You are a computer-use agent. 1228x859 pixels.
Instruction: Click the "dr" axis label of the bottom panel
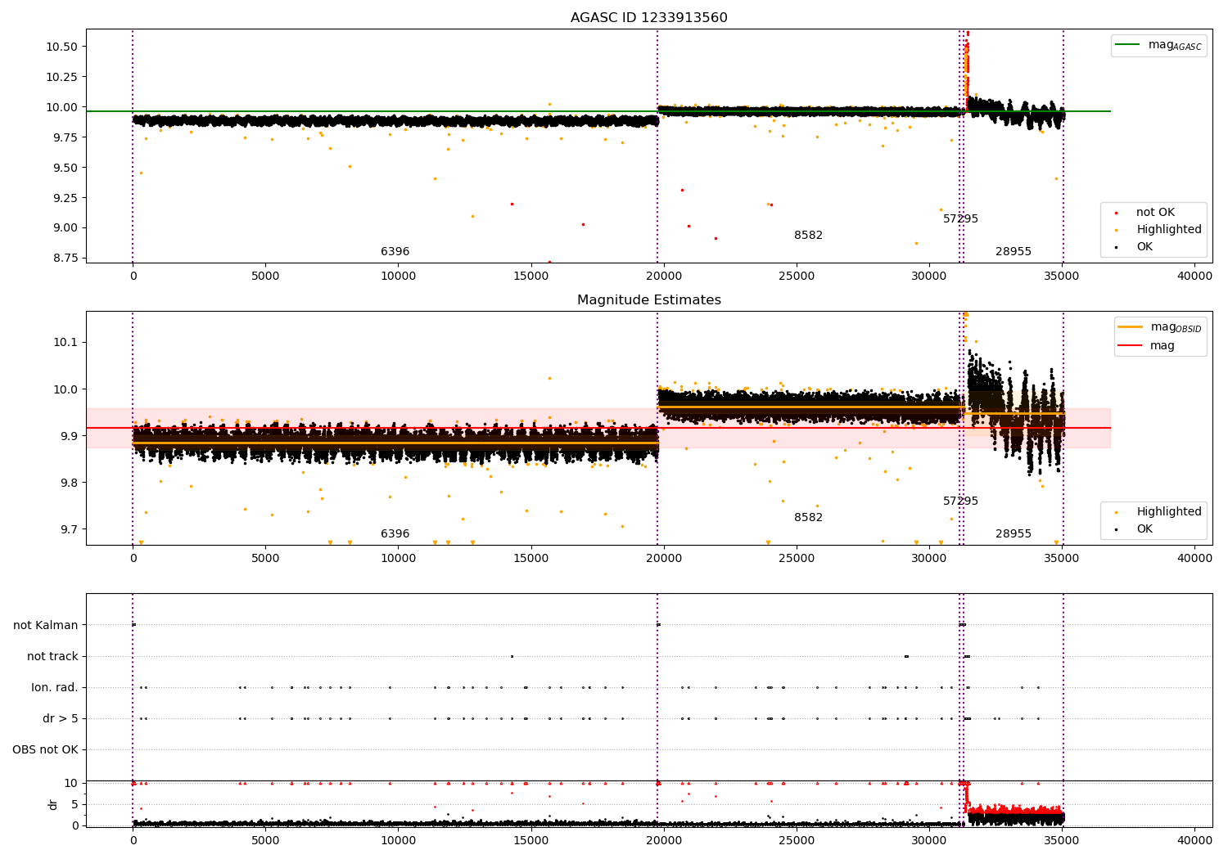[x=53, y=804]
